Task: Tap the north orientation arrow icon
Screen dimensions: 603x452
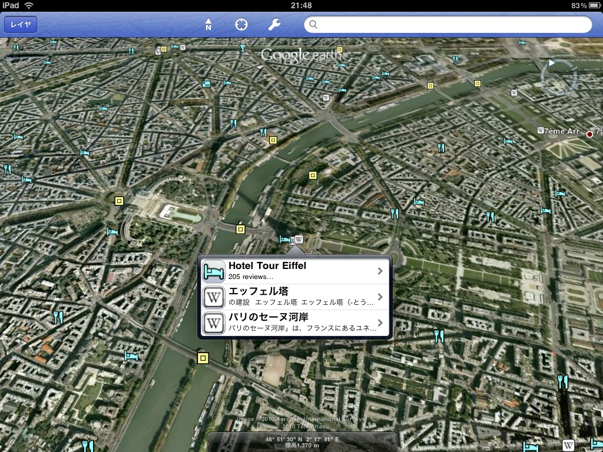Action: 208,24
